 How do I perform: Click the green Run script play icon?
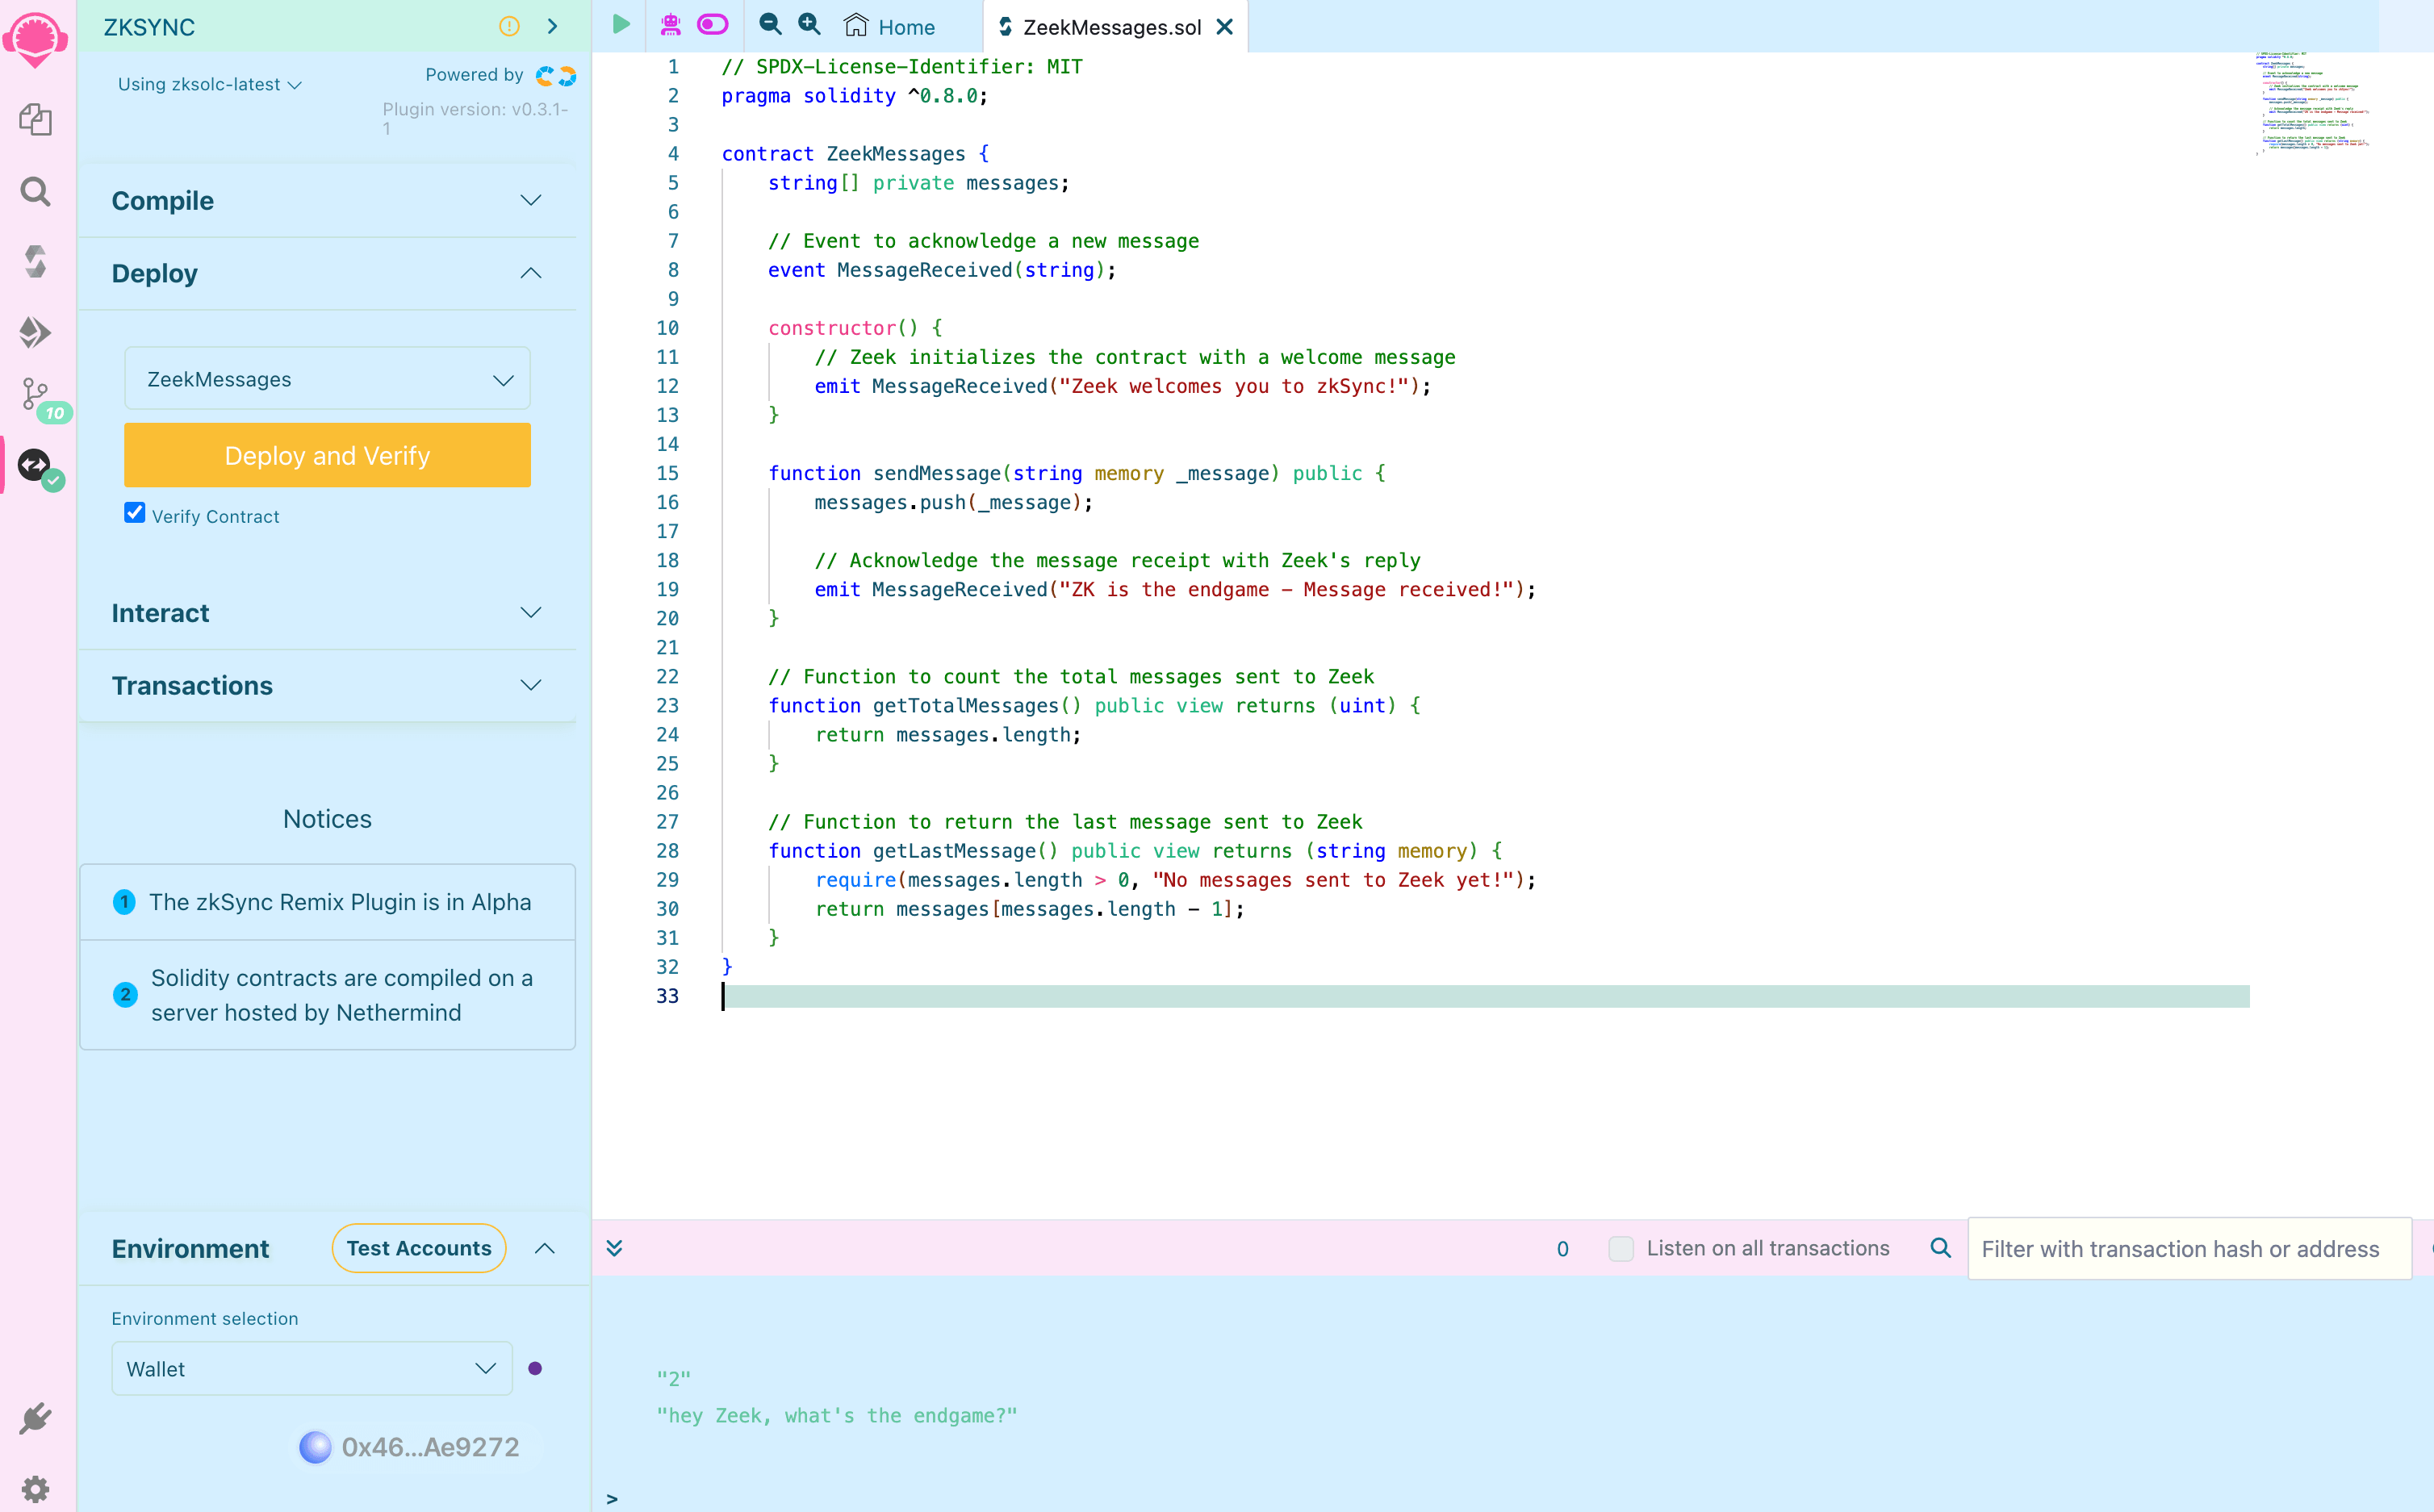621,25
